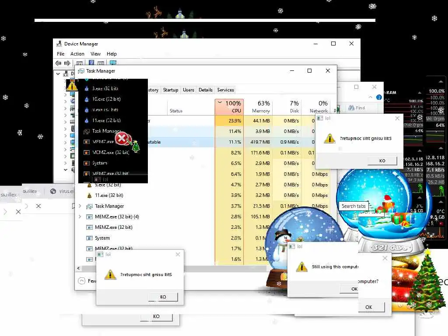Open the View menu in Device Manager

pos(95,54)
